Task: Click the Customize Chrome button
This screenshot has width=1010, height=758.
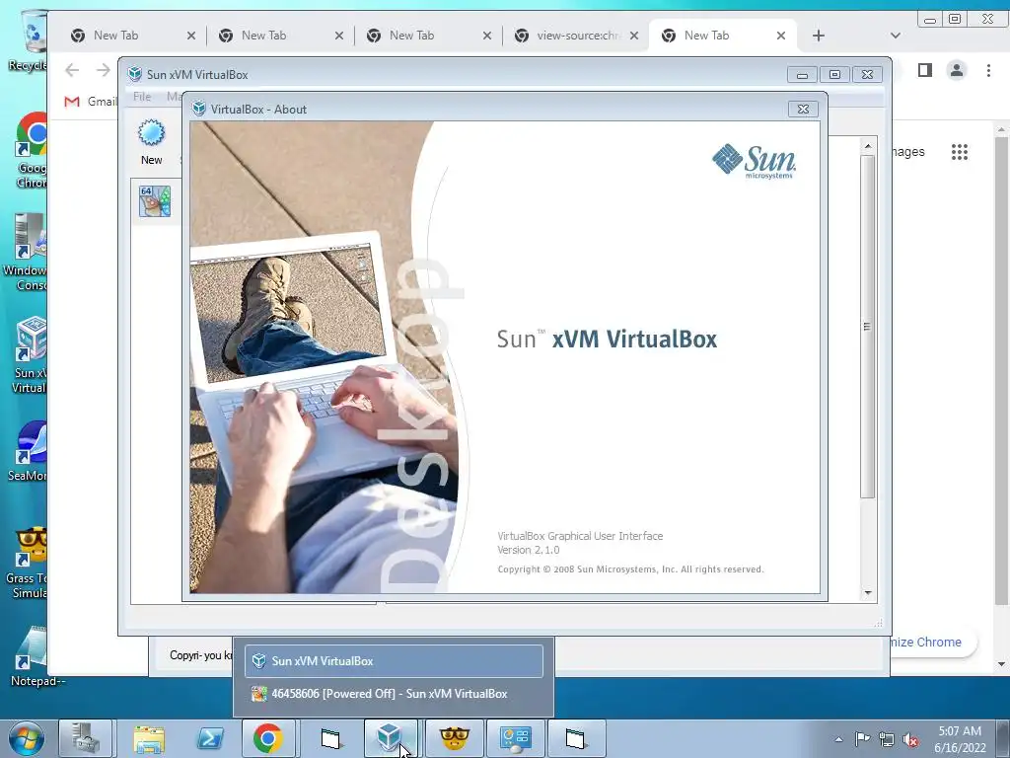Action: tap(933, 642)
